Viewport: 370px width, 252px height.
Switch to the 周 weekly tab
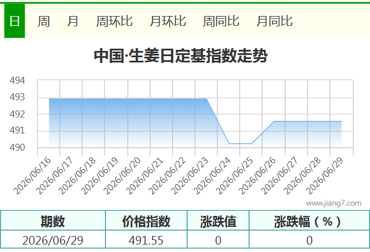click(44, 21)
